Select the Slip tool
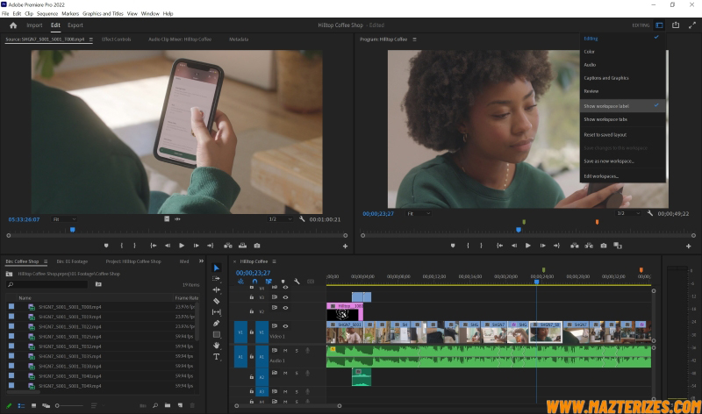 [217, 312]
